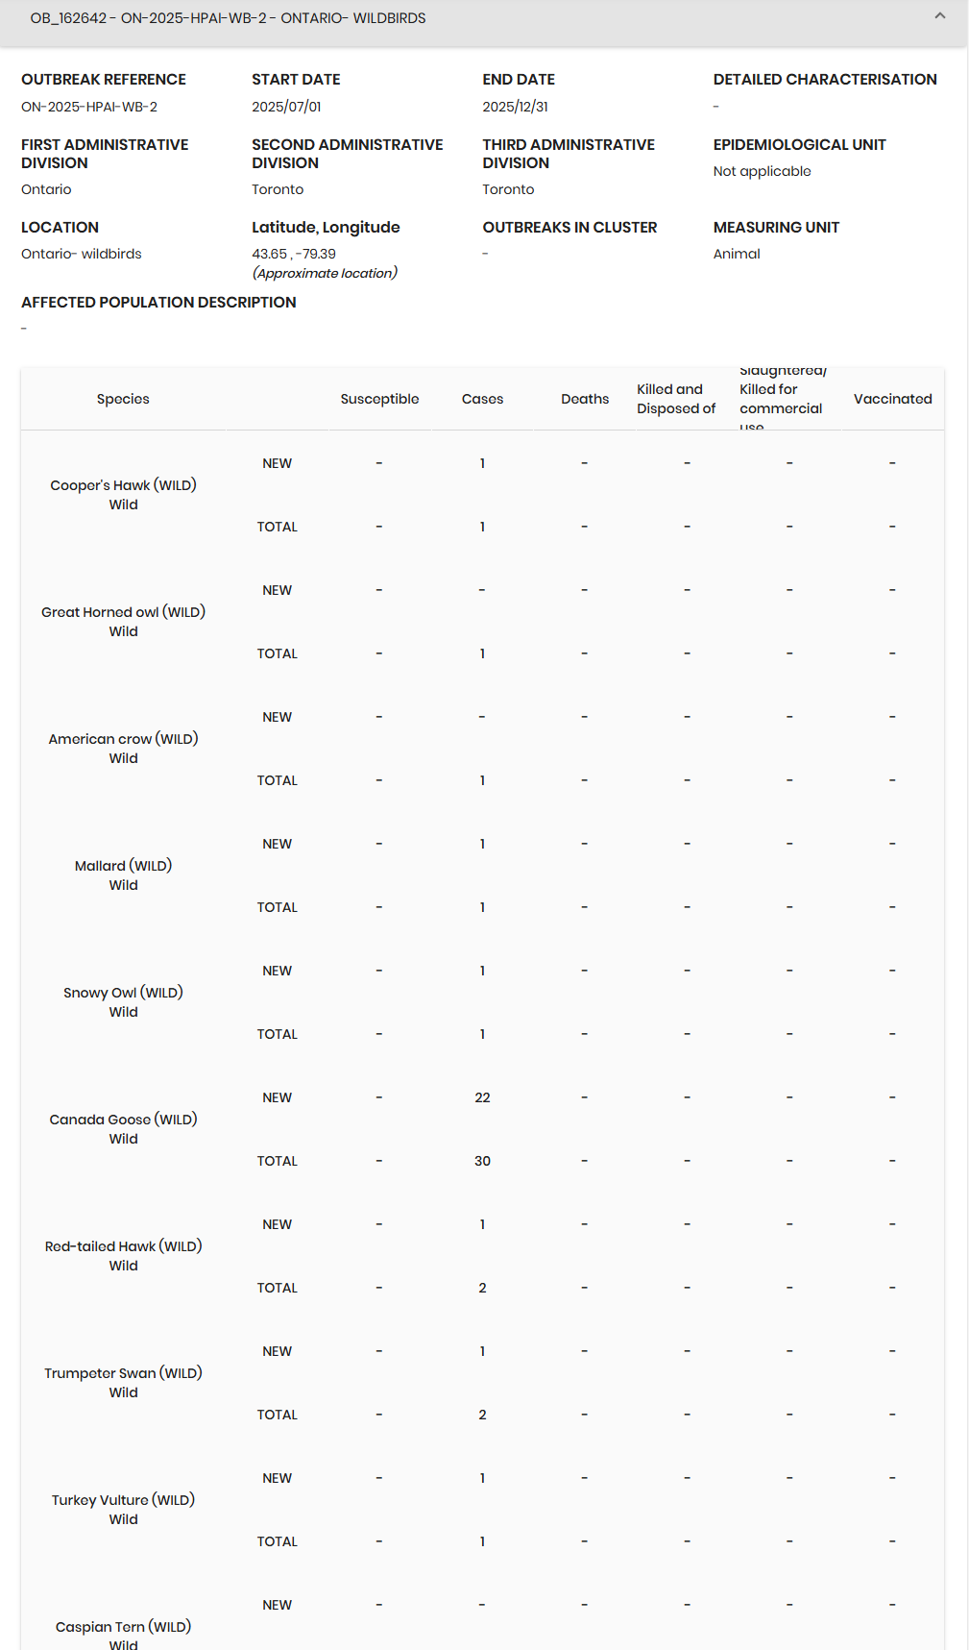The height and width of the screenshot is (1650, 969).
Task: Click Canada Goose total cases value 30
Action: point(482,1161)
